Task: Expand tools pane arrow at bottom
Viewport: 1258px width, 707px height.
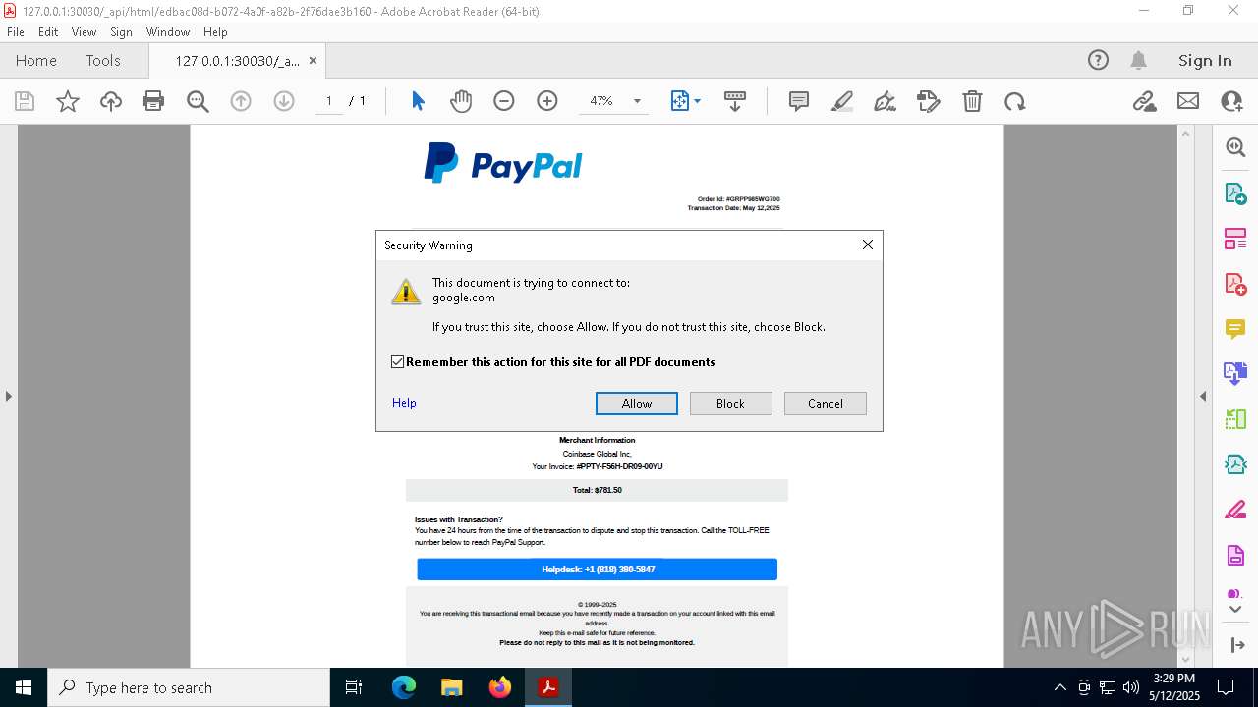Action: (x=1235, y=610)
